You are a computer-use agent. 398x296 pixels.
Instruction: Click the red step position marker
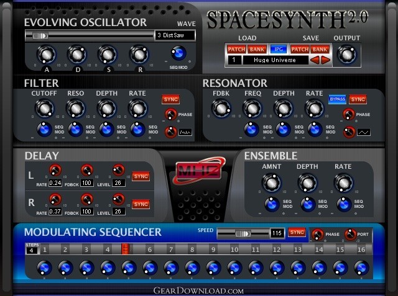(x=125, y=249)
